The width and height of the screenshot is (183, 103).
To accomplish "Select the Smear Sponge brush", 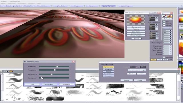I will (135, 92).
